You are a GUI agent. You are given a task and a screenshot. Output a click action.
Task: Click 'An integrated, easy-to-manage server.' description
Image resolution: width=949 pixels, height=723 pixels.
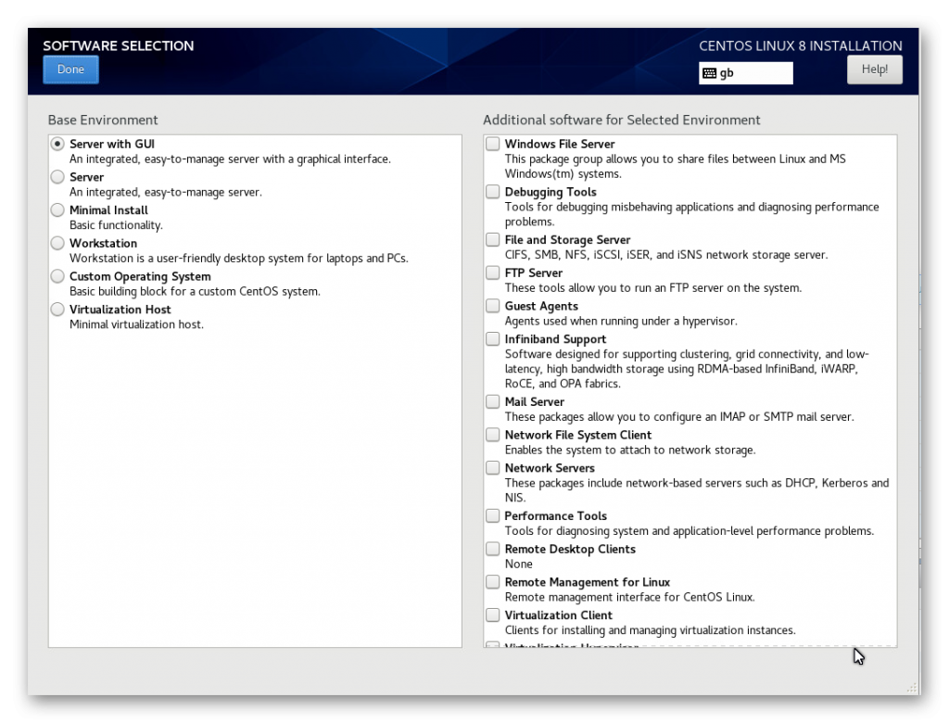coord(166,193)
